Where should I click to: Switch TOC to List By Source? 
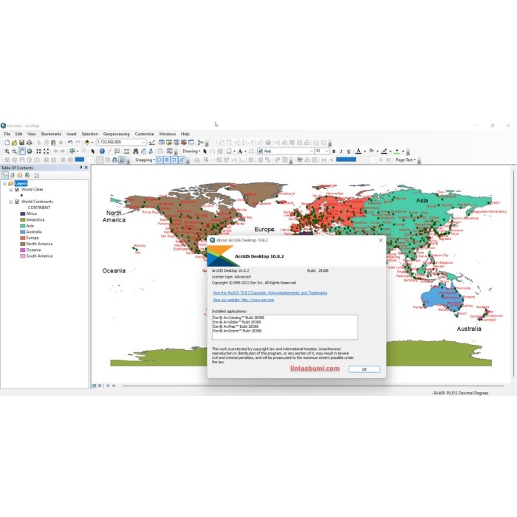[x=13, y=176]
